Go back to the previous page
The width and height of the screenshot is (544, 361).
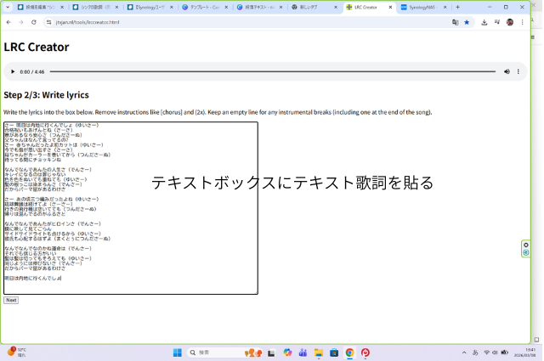(x=8, y=22)
